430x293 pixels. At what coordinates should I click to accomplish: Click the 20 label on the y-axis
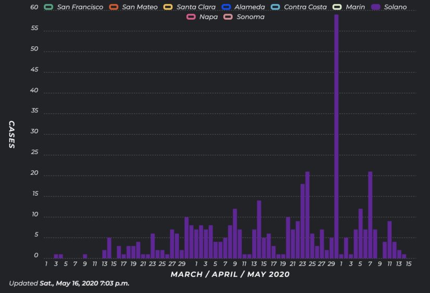coord(34,173)
